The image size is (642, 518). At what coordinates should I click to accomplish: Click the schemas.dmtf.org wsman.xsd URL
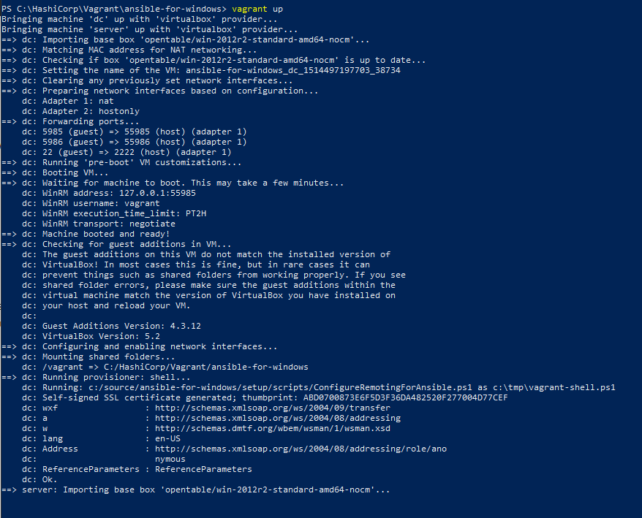(x=273, y=428)
